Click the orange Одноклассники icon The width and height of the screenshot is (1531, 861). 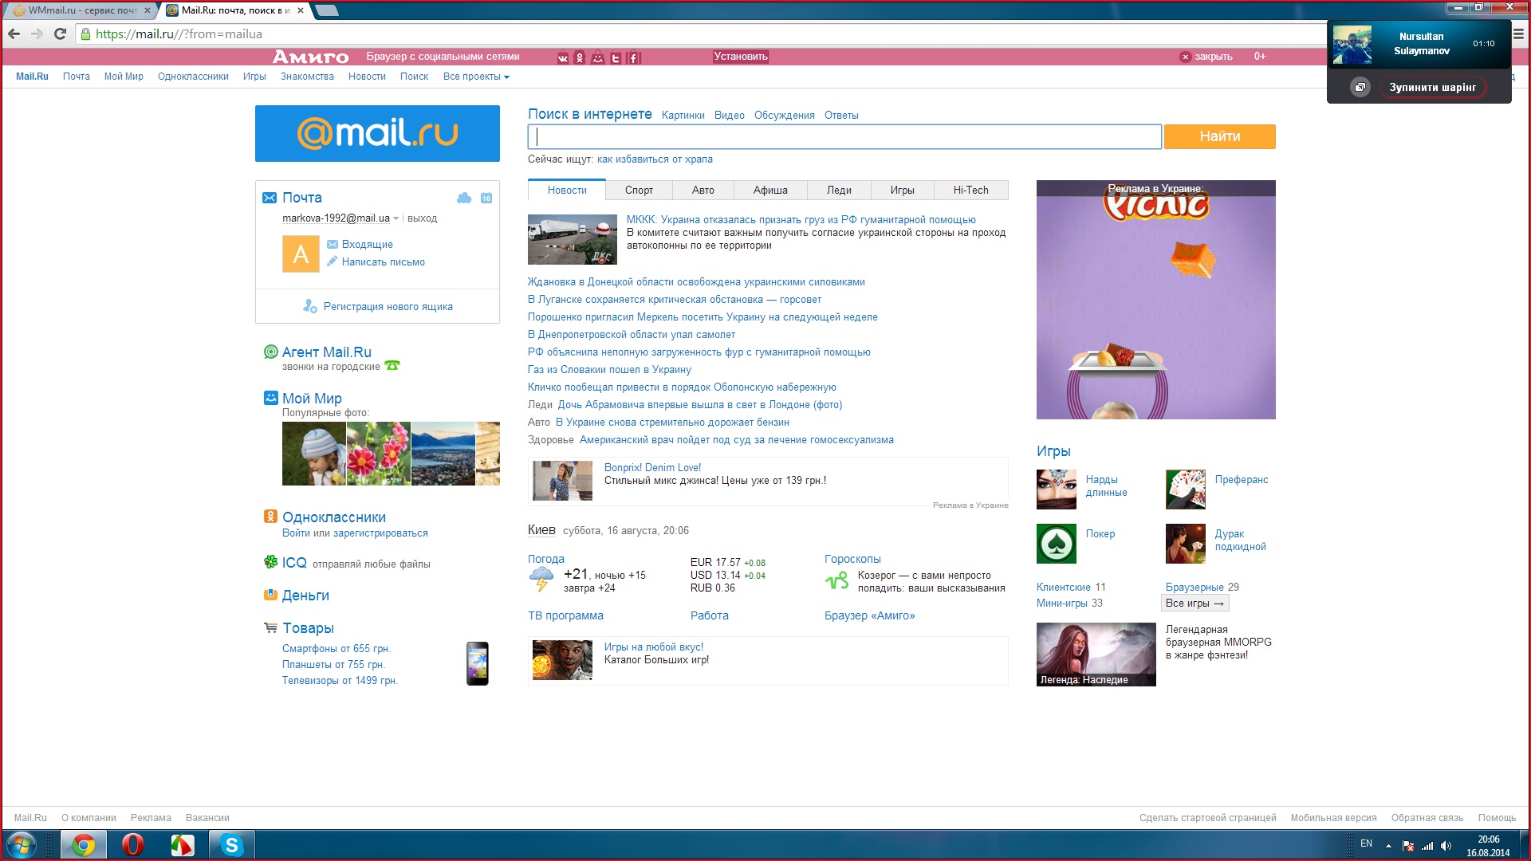tap(271, 517)
